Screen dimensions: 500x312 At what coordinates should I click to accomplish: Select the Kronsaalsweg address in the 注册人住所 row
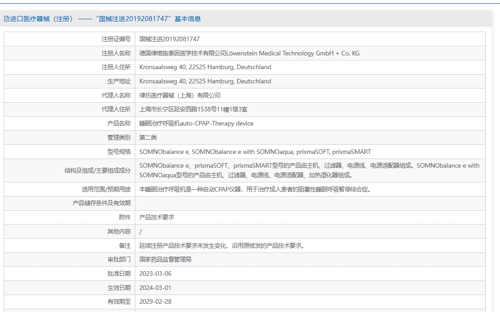[205, 67]
